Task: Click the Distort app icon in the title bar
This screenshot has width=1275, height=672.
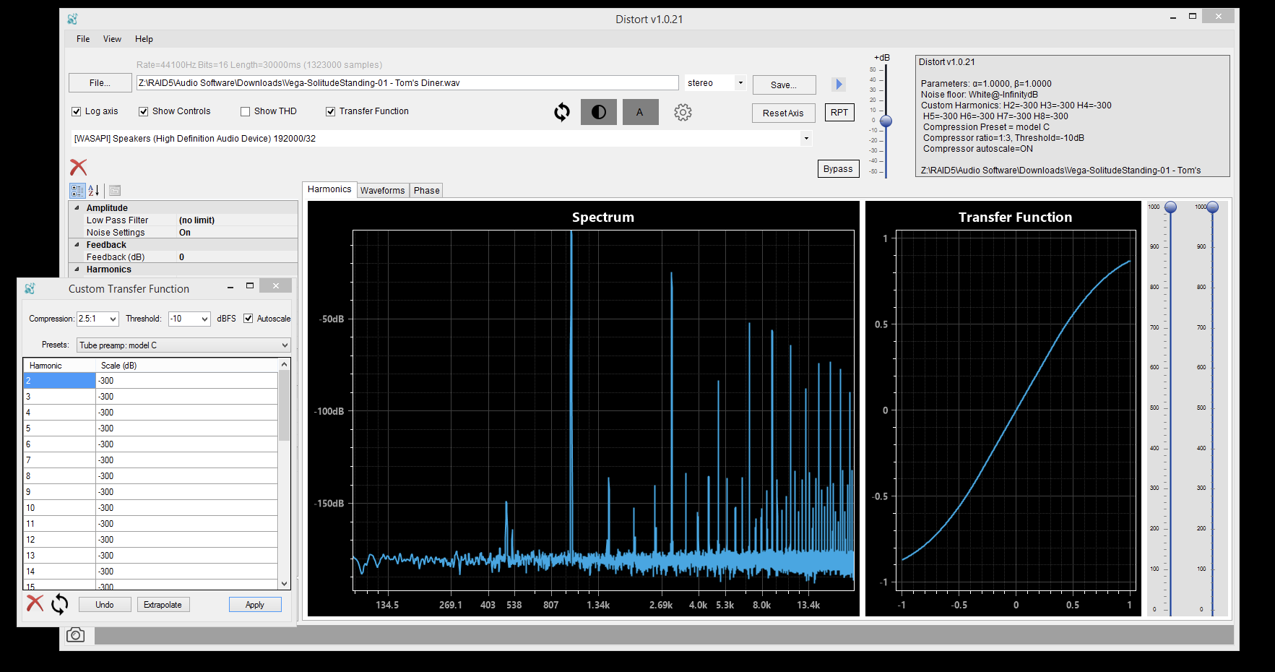Action: pos(72,19)
